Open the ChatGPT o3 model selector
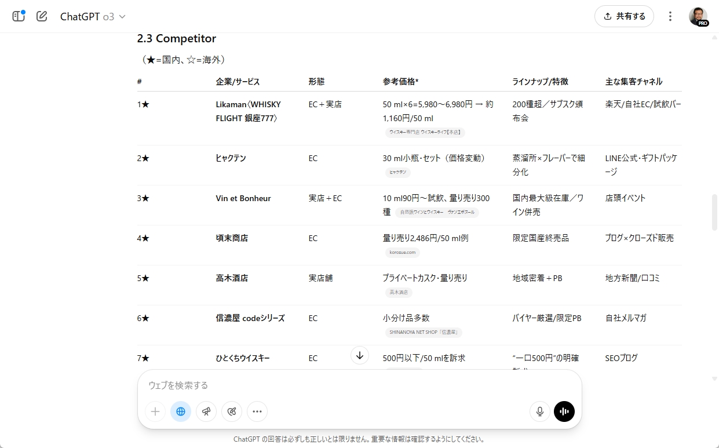The height and width of the screenshot is (448, 719). point(93,16)
